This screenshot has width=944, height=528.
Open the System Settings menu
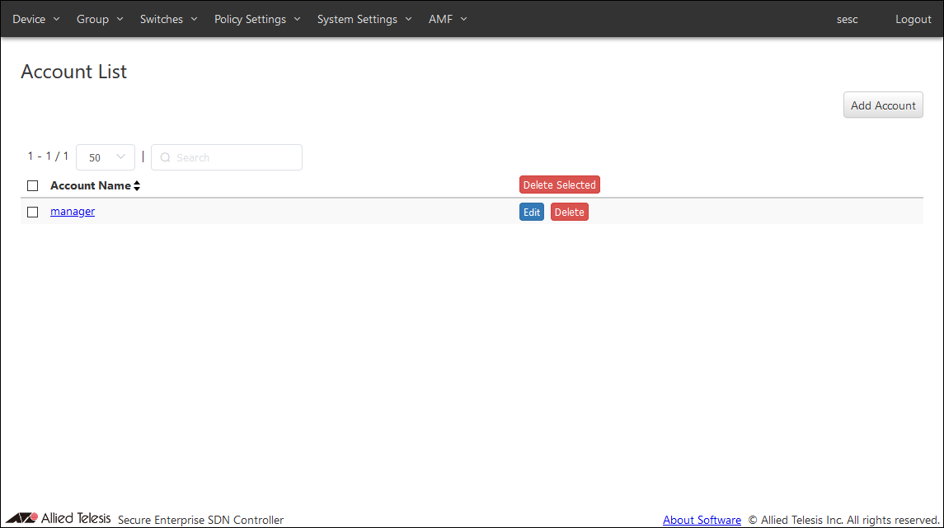(364, 19)
